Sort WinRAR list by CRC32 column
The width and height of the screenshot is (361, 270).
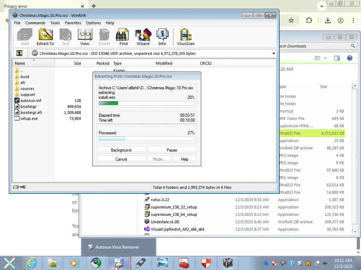pos(201,63)
